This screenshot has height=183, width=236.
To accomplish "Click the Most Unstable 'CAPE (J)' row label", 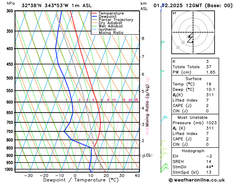I will point(182,139).
